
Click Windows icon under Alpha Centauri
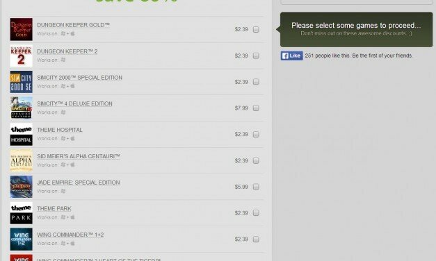[63, 165]
